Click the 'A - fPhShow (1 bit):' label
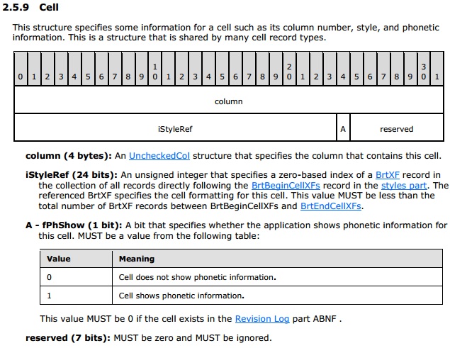The height and width of the screenshot is (348, 450). point(74,225)
